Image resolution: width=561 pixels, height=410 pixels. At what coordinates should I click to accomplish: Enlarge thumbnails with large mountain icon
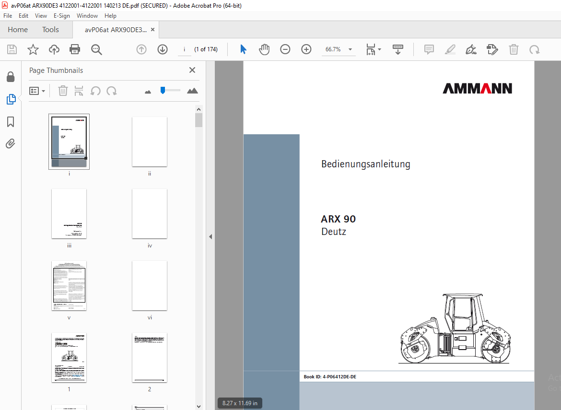pyautogui.click(x=192, y=91)
